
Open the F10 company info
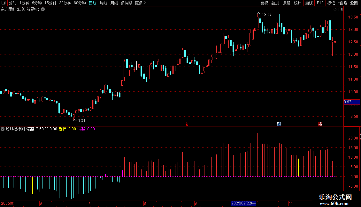[320, 3]
